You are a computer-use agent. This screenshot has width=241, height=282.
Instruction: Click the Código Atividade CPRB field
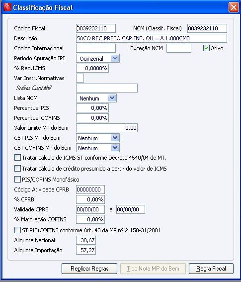pyautogui.click(x=90, y=189)
